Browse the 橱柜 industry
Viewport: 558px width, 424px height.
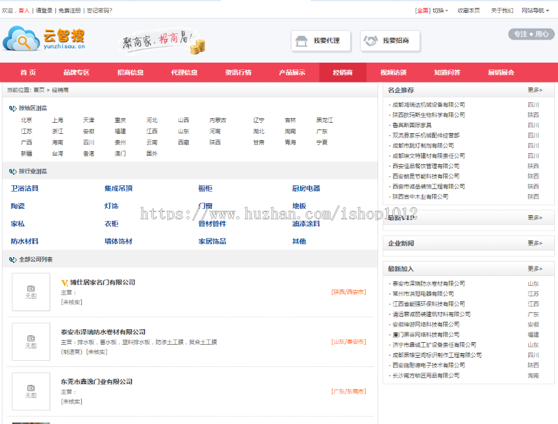(x=205, y=188)
